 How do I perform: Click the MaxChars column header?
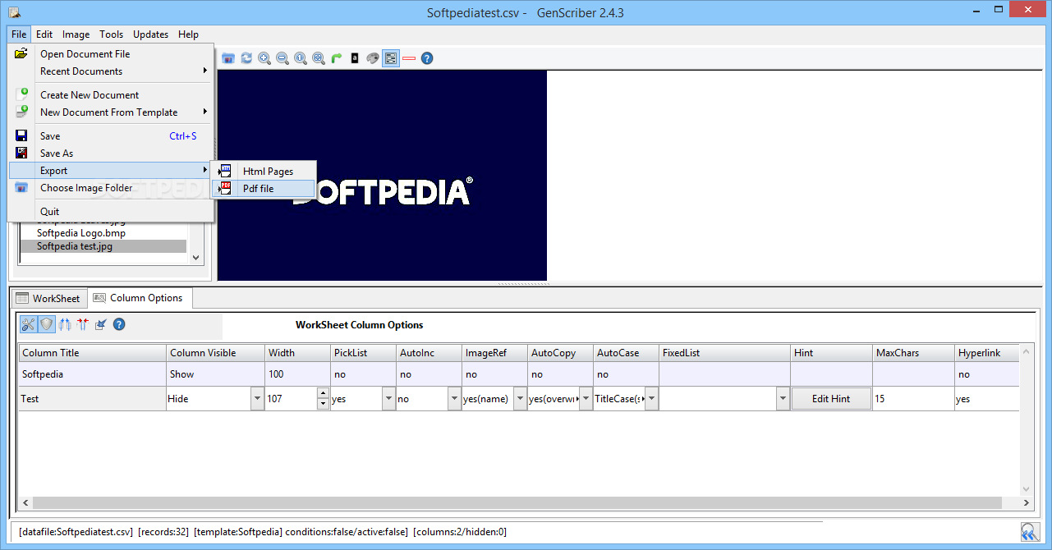pyautogui.click(x=913, y=353)
